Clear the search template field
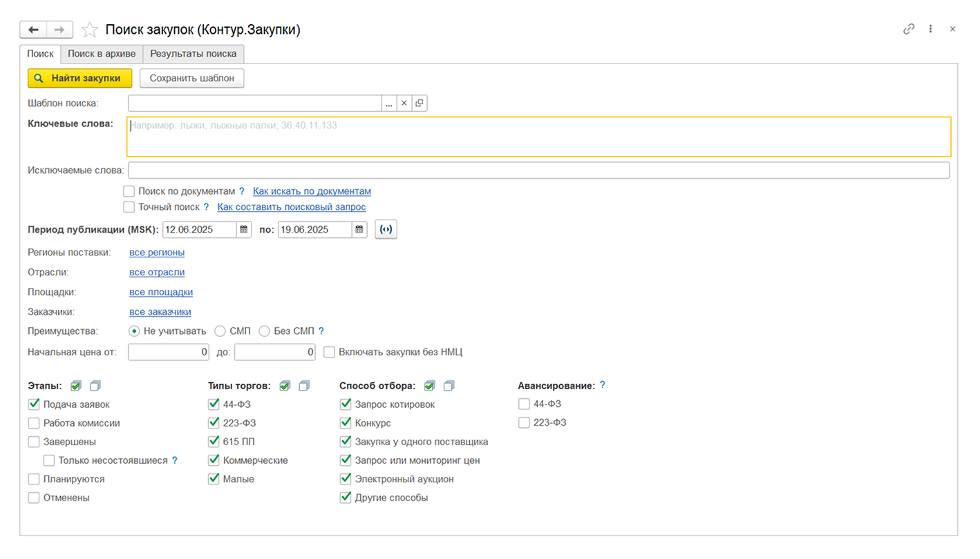Image resolution: width=980 pixels, height=559 pixels. [x=404, y=103]
